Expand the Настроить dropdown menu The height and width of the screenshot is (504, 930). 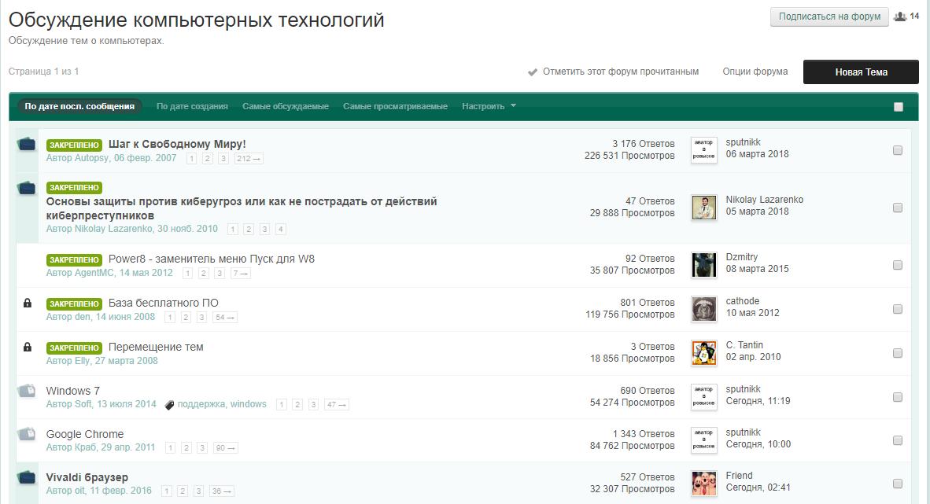[489, 106]
